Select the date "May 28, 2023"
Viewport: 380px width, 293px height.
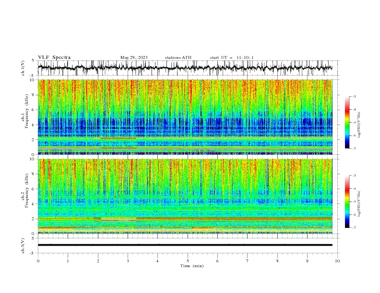134,57
